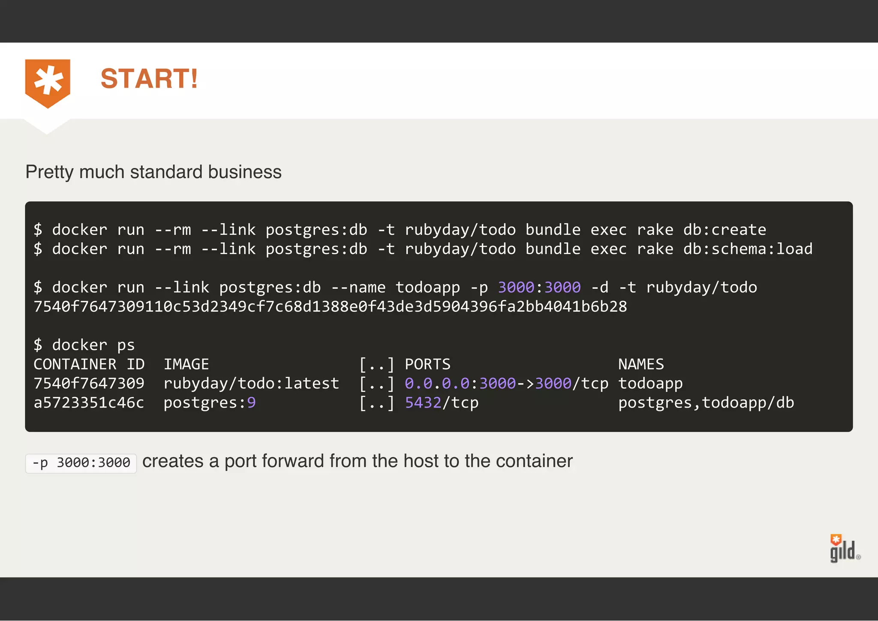Click the long container hash 7540f764...

[330, 307]
